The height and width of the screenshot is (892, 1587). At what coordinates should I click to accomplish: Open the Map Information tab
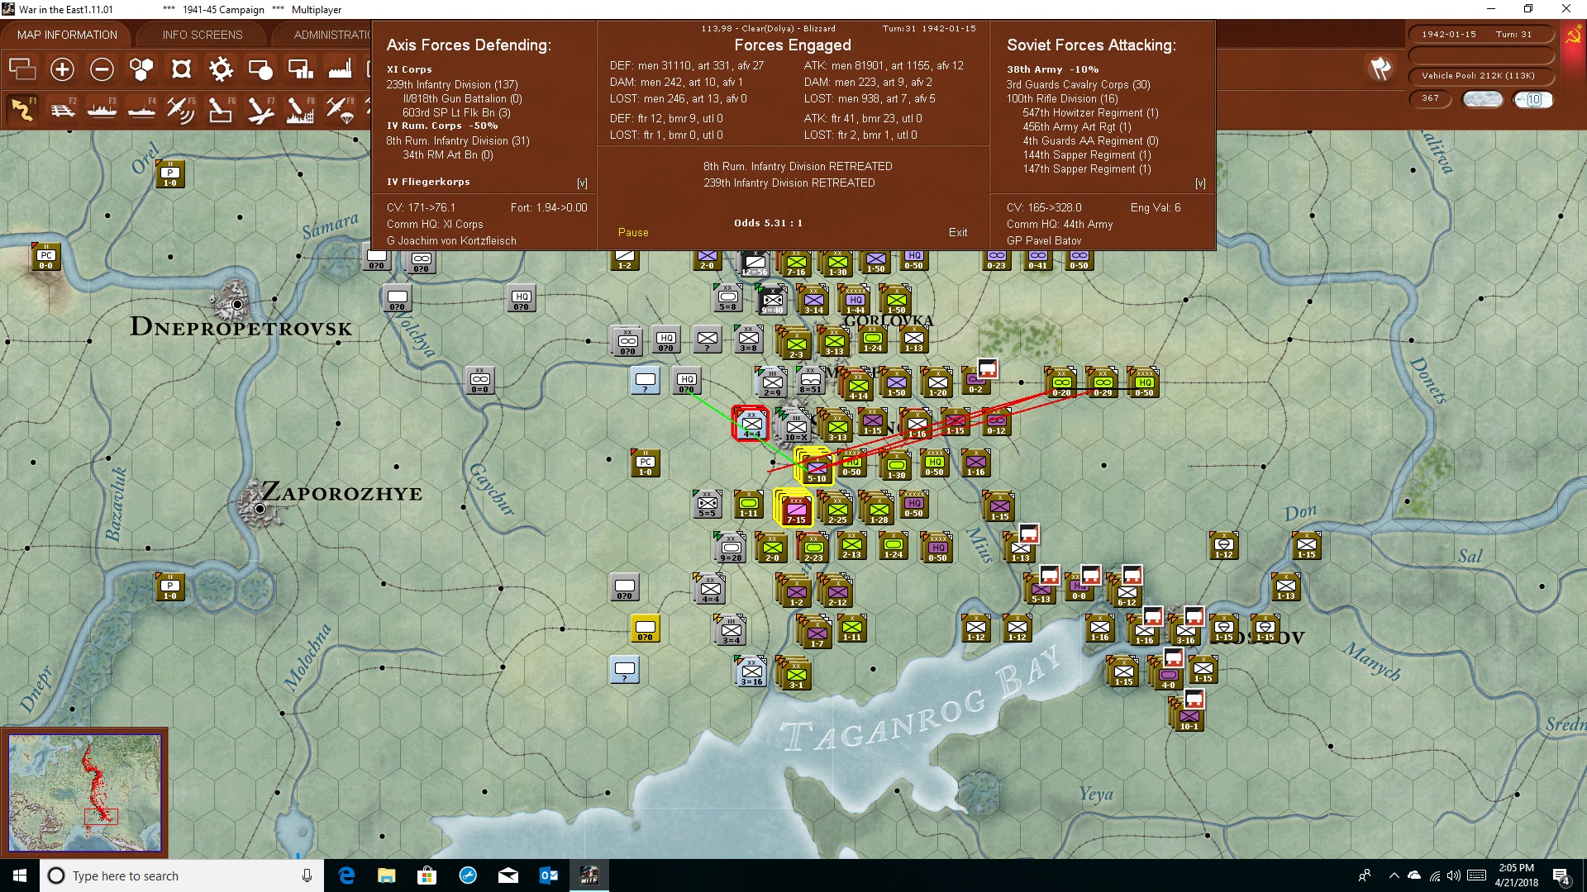tap(67, 35)
